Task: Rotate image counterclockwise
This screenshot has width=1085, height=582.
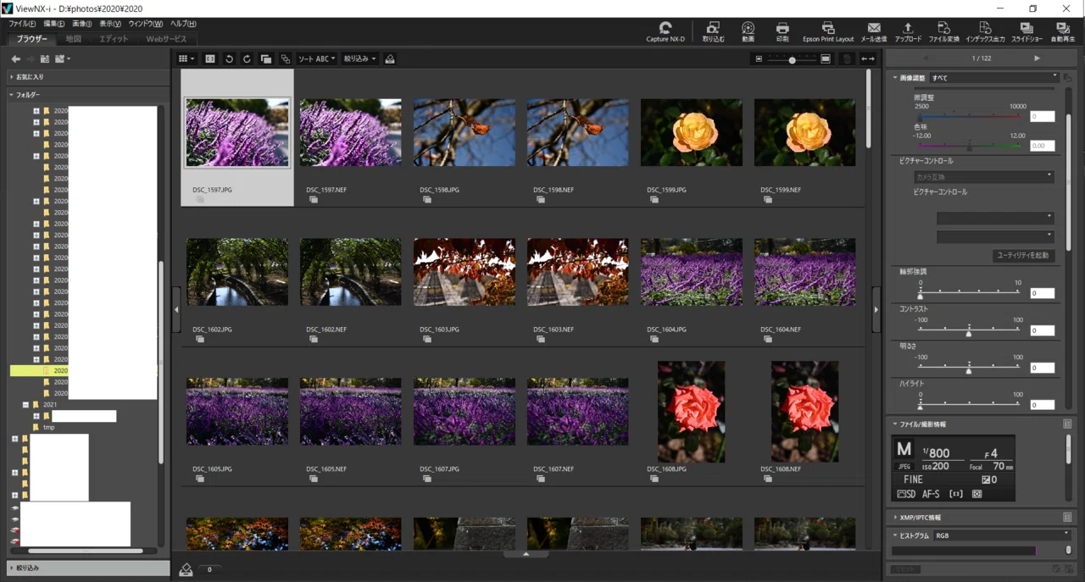Action: (229, 58)
